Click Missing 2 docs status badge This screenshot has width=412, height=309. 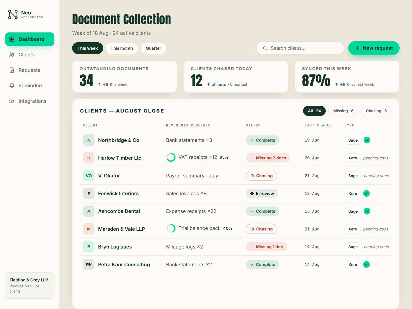[268, 158]
